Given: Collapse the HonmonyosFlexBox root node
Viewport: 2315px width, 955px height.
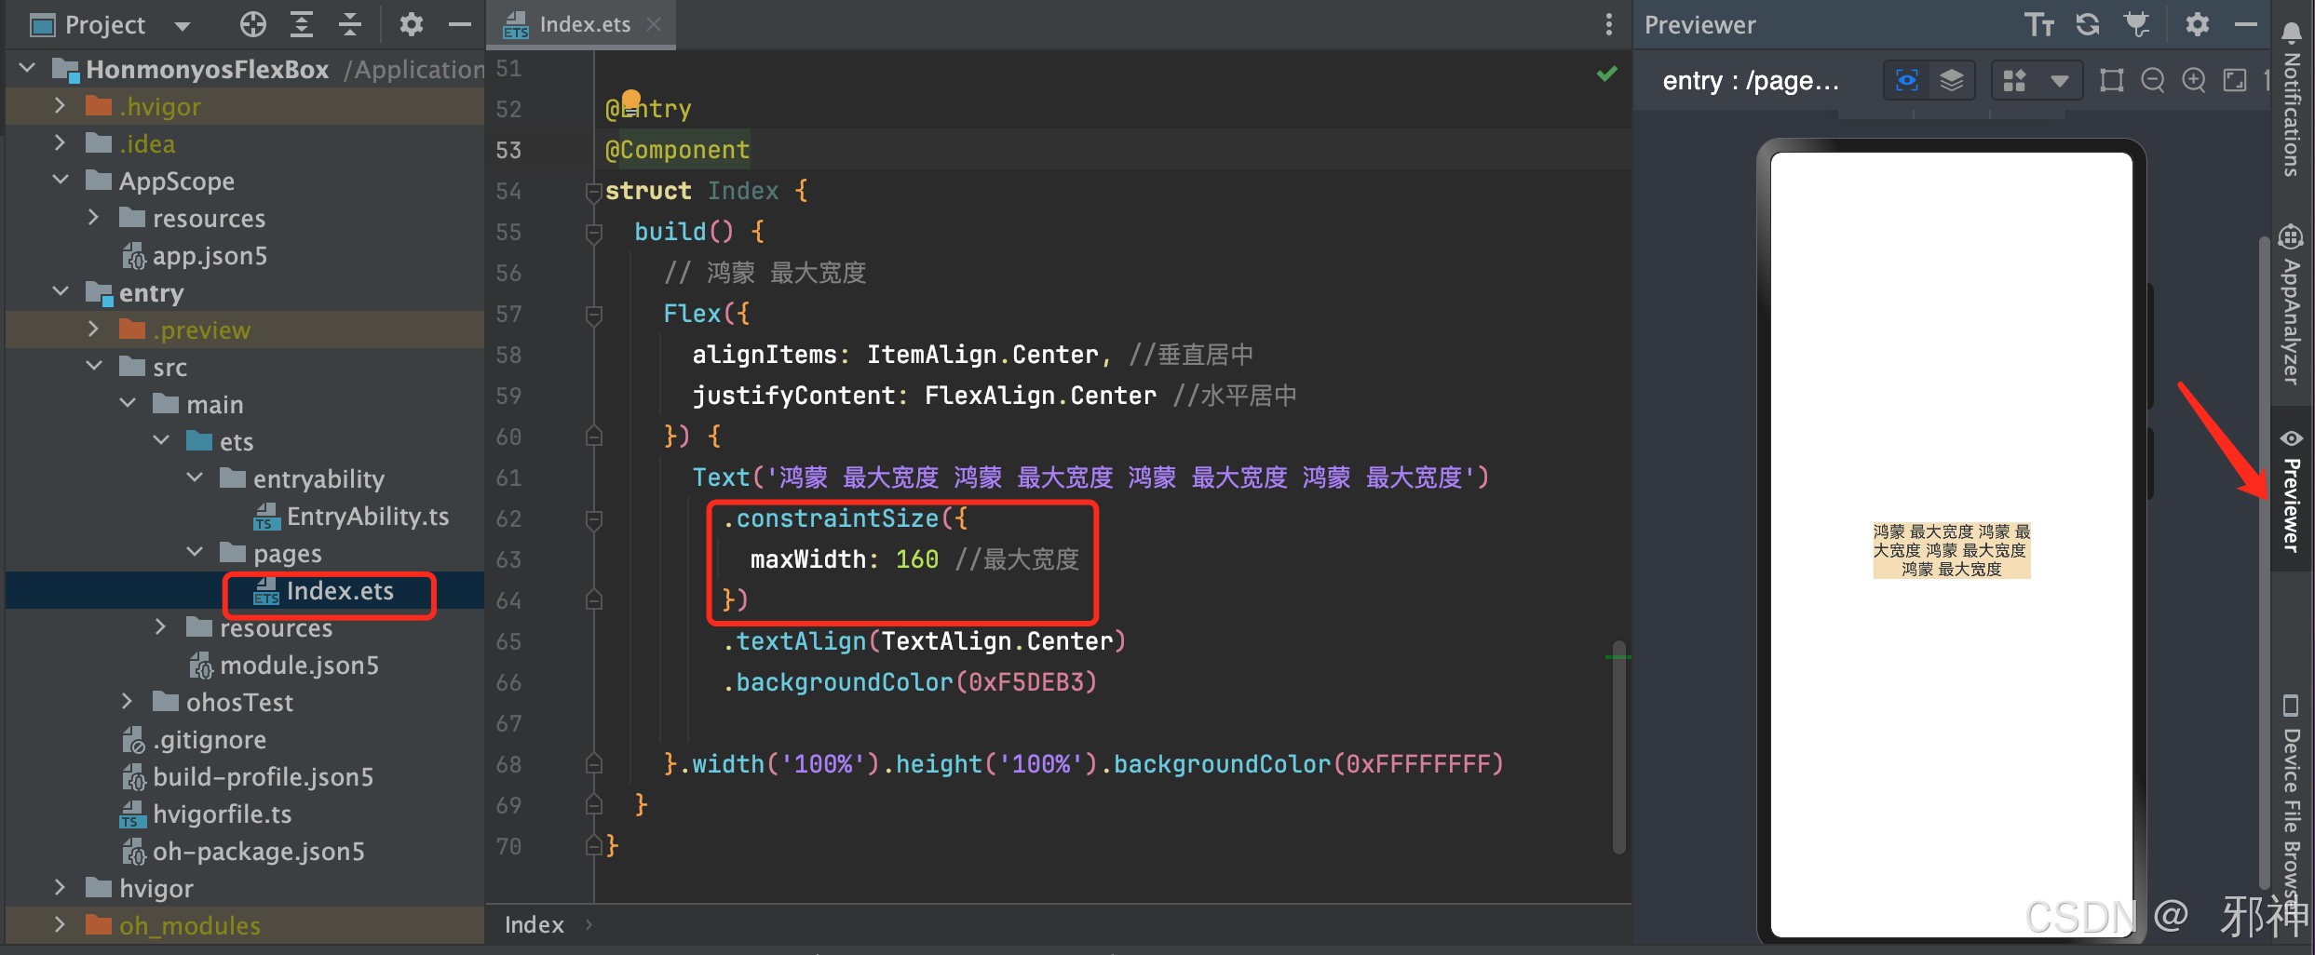Looking at the screenshot, I should 27,69.
